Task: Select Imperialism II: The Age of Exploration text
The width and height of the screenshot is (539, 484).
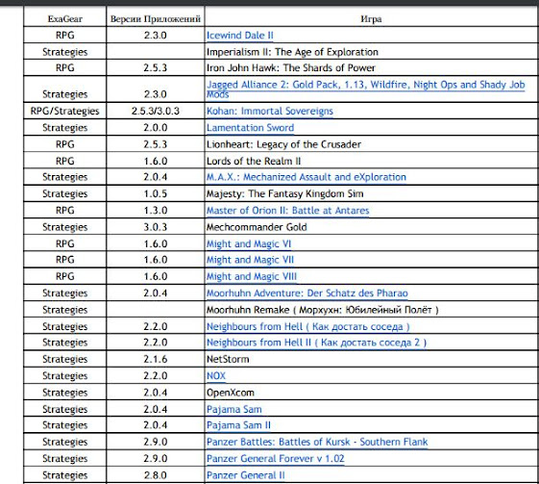Action: click(292, 52)
